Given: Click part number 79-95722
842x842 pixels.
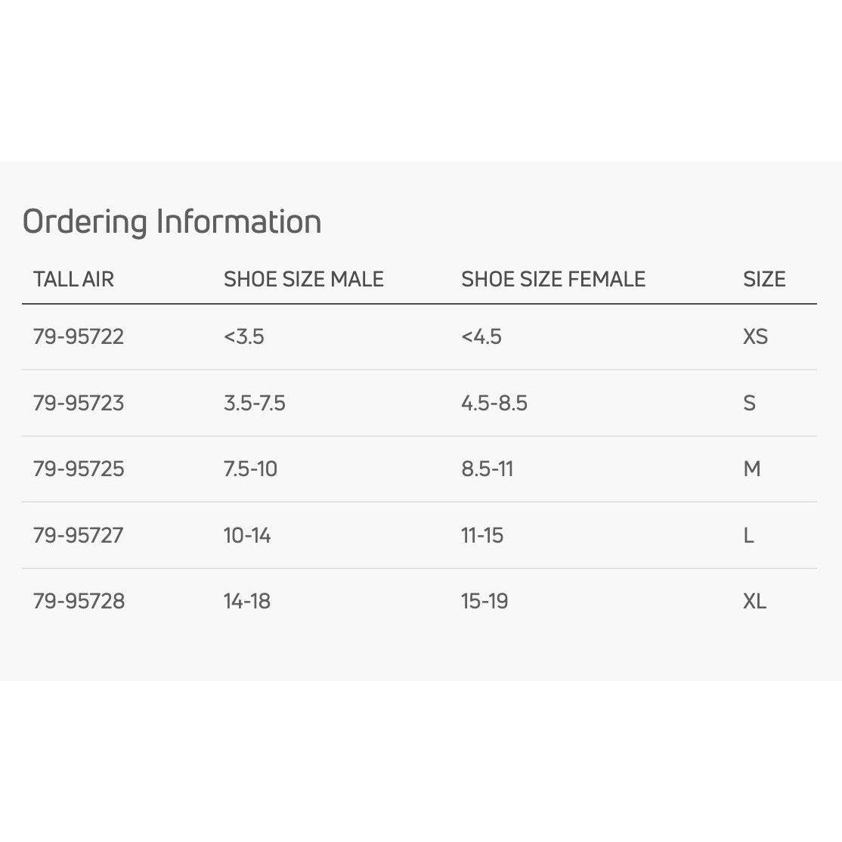Looking at the screenshot, I should [79, 336].
